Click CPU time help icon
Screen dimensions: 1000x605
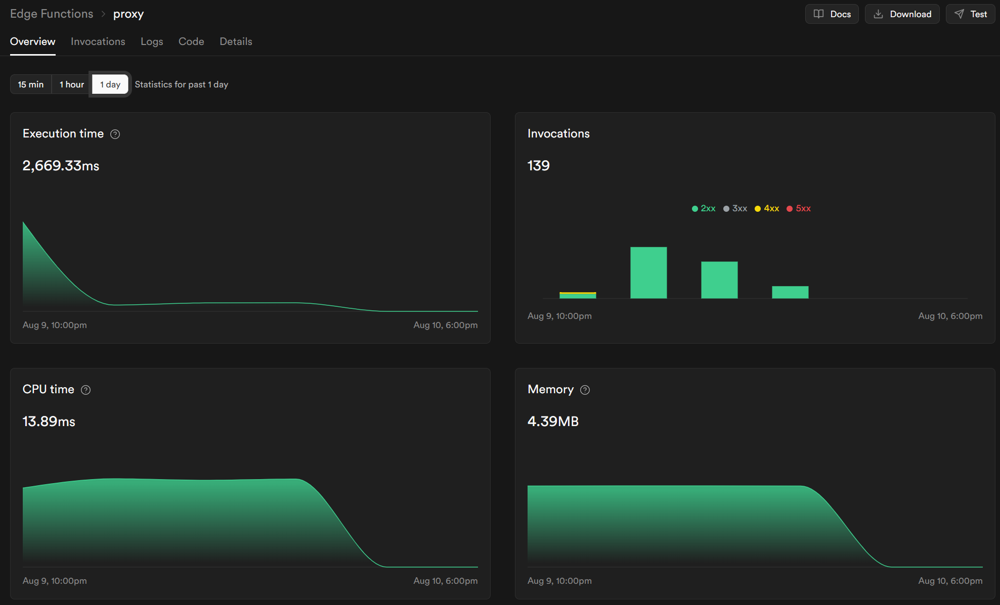point(86,390)
